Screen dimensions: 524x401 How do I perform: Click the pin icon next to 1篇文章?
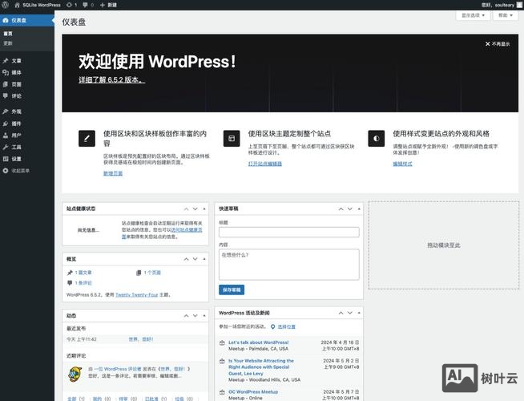pyautogui.click(x=70, y=273)
